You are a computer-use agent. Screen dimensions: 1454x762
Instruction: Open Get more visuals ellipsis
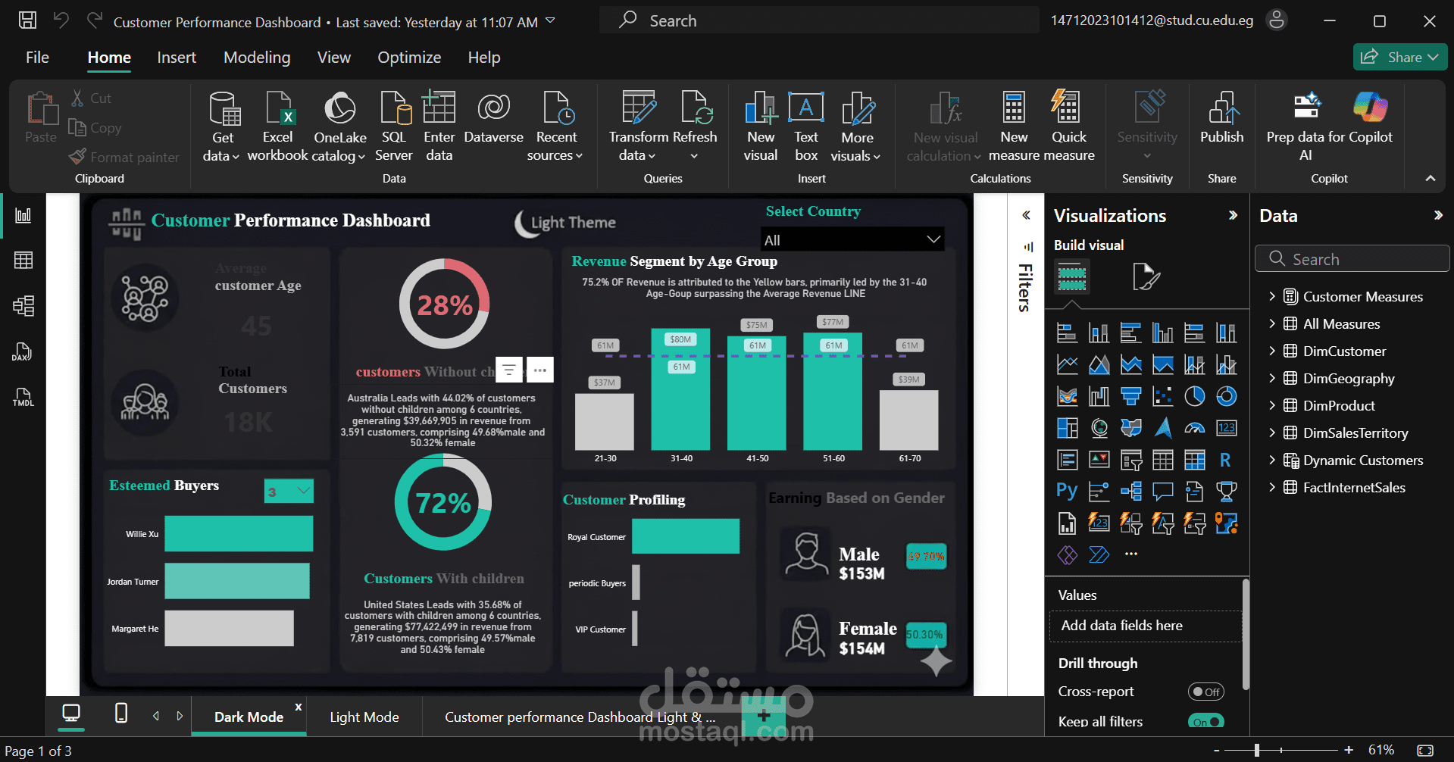(x=1131, y=554)
